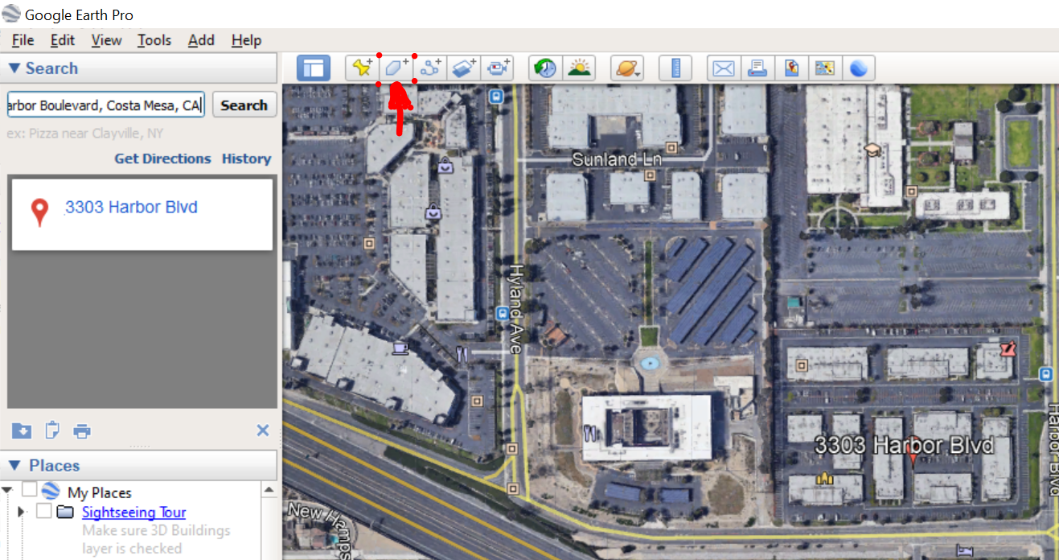Click the Search button
This screenshot has height=560, width=1059.
pyautogui.click(x=244, y=105)
